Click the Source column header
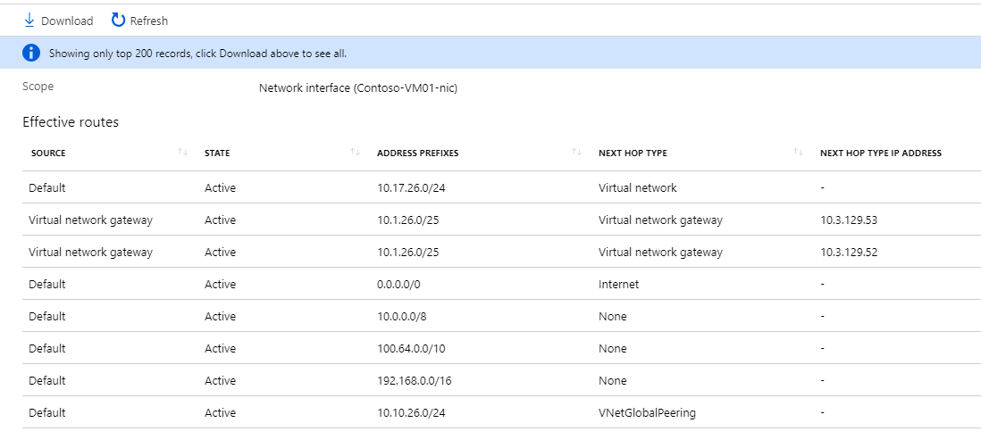Screen dimensions: 981x448 [48, 153]
